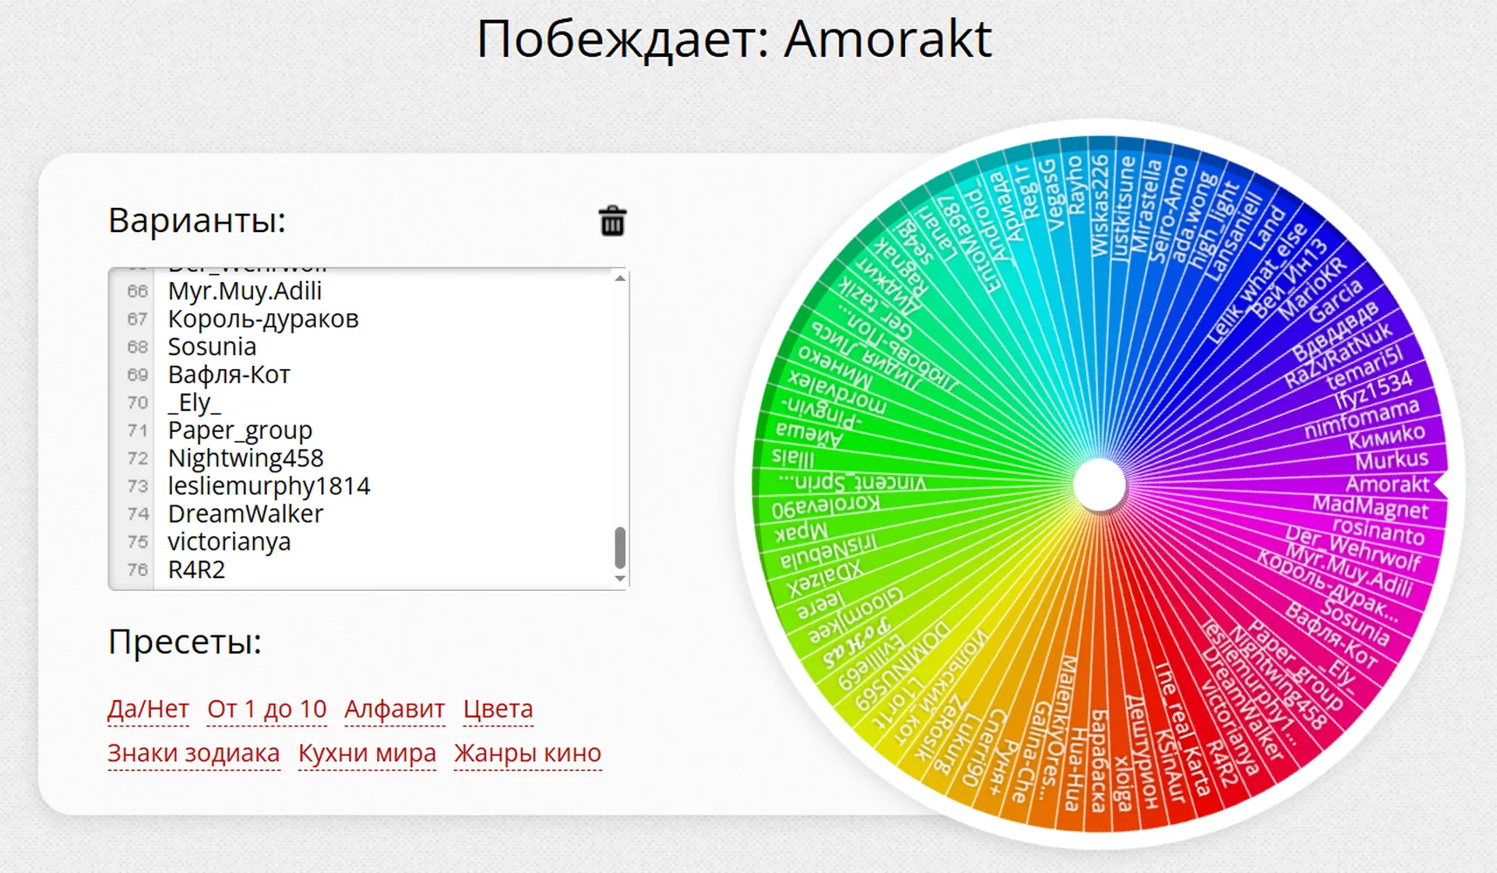Image resolution: width=1497 pixels, height=873 pixels.
Task: Choose the От 1 до 10 preset
Action: click(266, 709)
